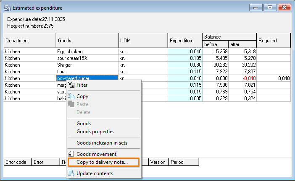Sort by the Department column header
This screenshot has height=181, width=295.
(x=29, y=41)
